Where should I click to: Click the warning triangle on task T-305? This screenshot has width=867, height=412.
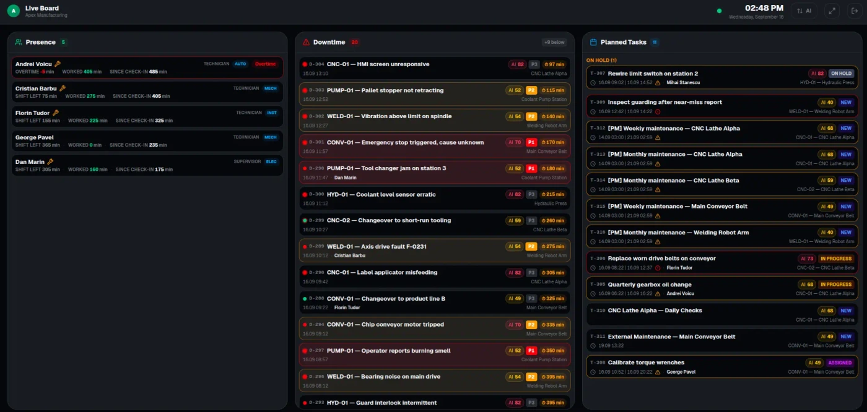pyautogui.click(x=658, y=294)
